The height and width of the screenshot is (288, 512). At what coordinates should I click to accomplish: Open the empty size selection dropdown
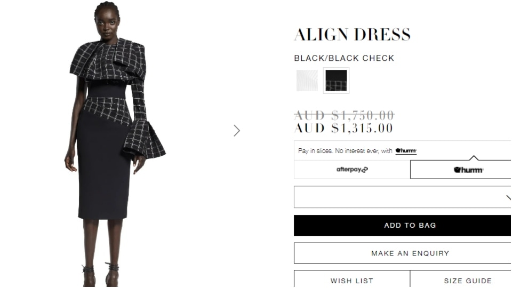pos(403,197)
